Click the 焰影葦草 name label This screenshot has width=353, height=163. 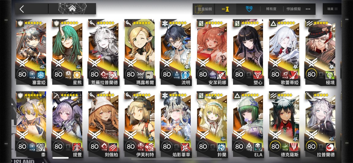click(181, 155)
